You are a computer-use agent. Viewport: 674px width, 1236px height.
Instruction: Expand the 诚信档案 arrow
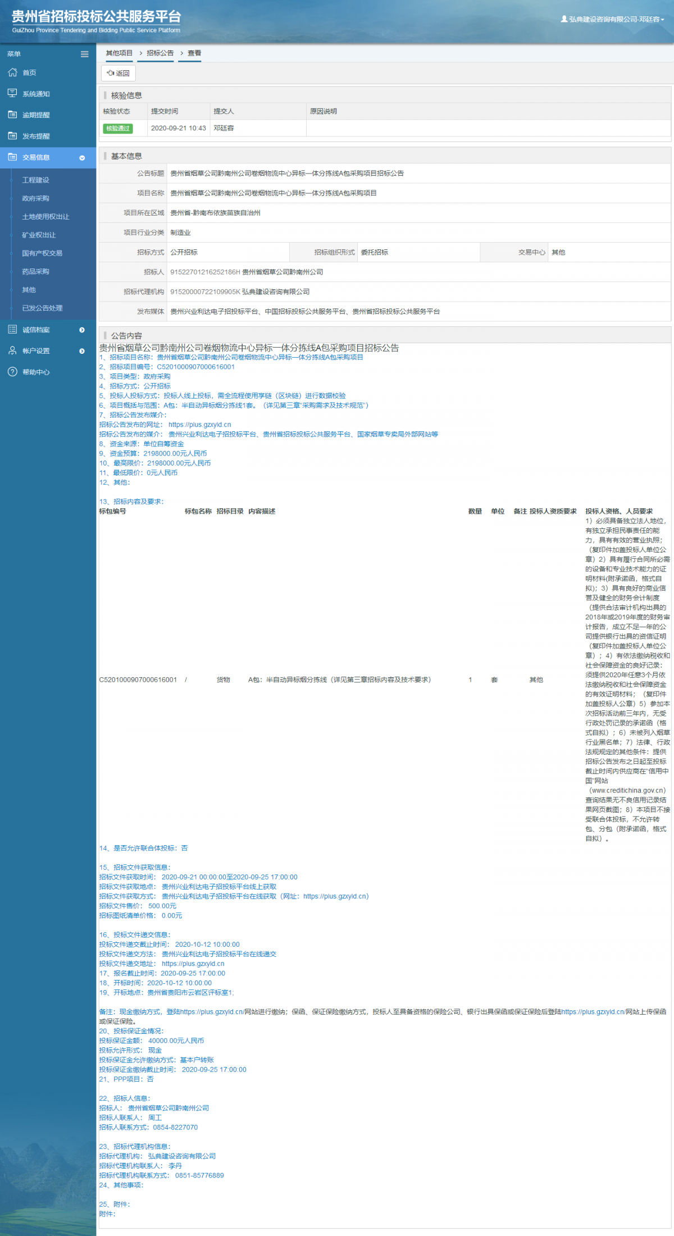82,330
